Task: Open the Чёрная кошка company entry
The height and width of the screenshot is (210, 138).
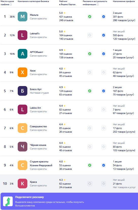Action: [x=38, y=145]
